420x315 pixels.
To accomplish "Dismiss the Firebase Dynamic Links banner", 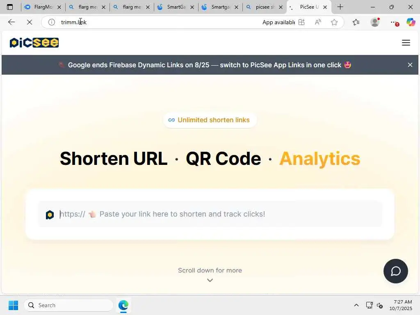I will [x=410, y=65].
